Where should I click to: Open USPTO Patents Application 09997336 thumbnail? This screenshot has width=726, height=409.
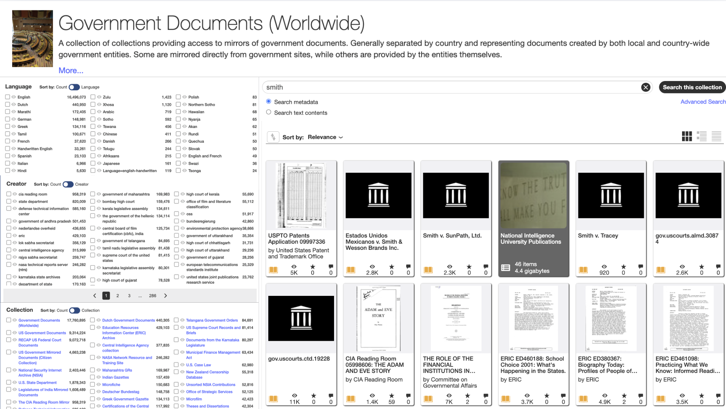(301, 195)
